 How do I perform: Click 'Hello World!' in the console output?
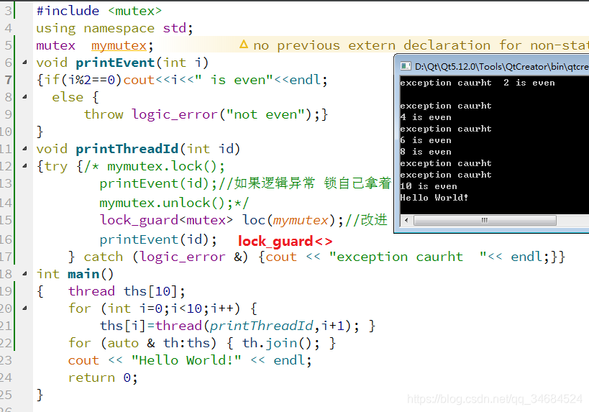click(x=434, y=198)
